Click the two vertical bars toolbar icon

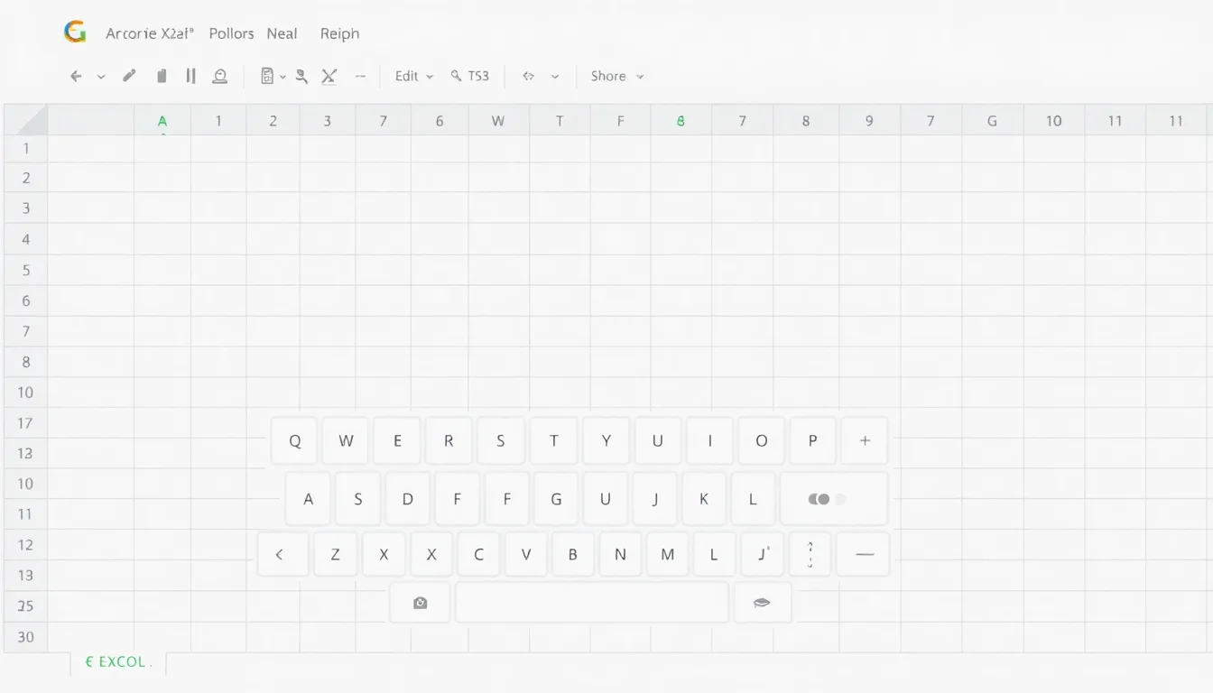coord(190,76)
